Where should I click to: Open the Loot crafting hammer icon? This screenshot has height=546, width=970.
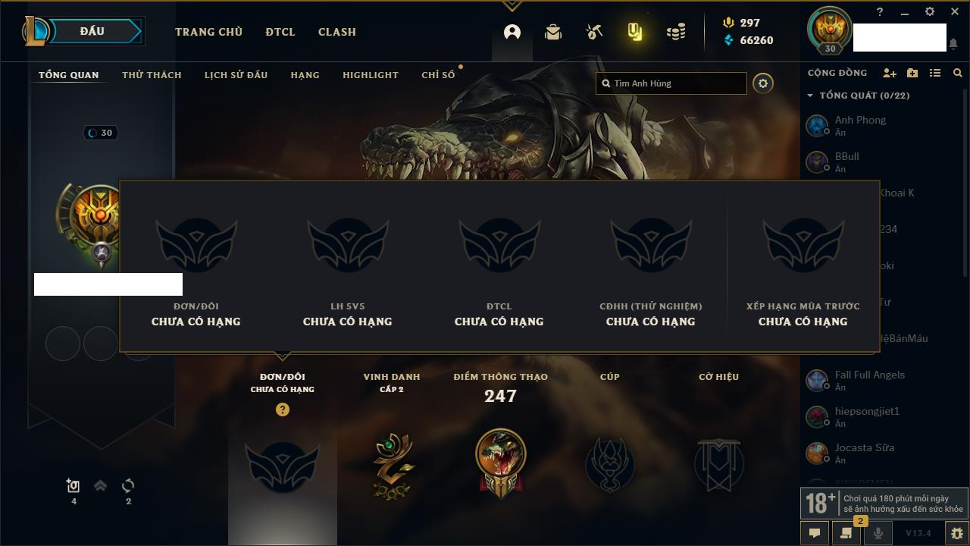coord(594,32)
